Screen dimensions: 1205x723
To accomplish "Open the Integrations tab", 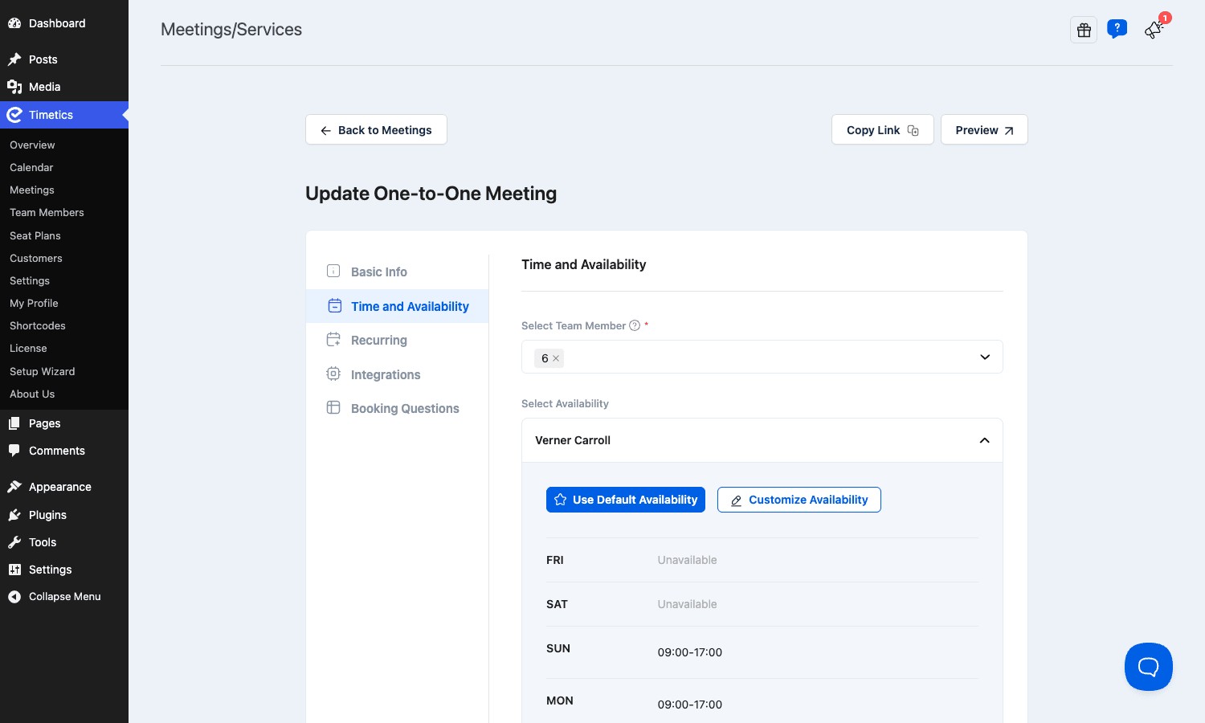I will [x=398, y=374].
